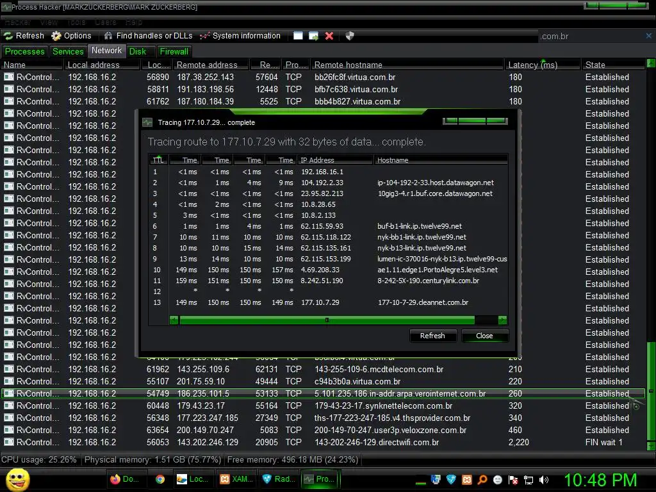
Task: Sort by Latency (ms) column
Action: (543, 65)
